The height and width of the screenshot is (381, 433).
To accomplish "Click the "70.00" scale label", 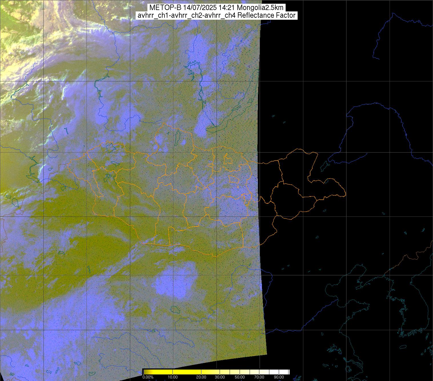I will pos(260,377).
